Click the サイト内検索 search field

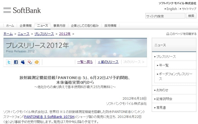click(165, 16)
